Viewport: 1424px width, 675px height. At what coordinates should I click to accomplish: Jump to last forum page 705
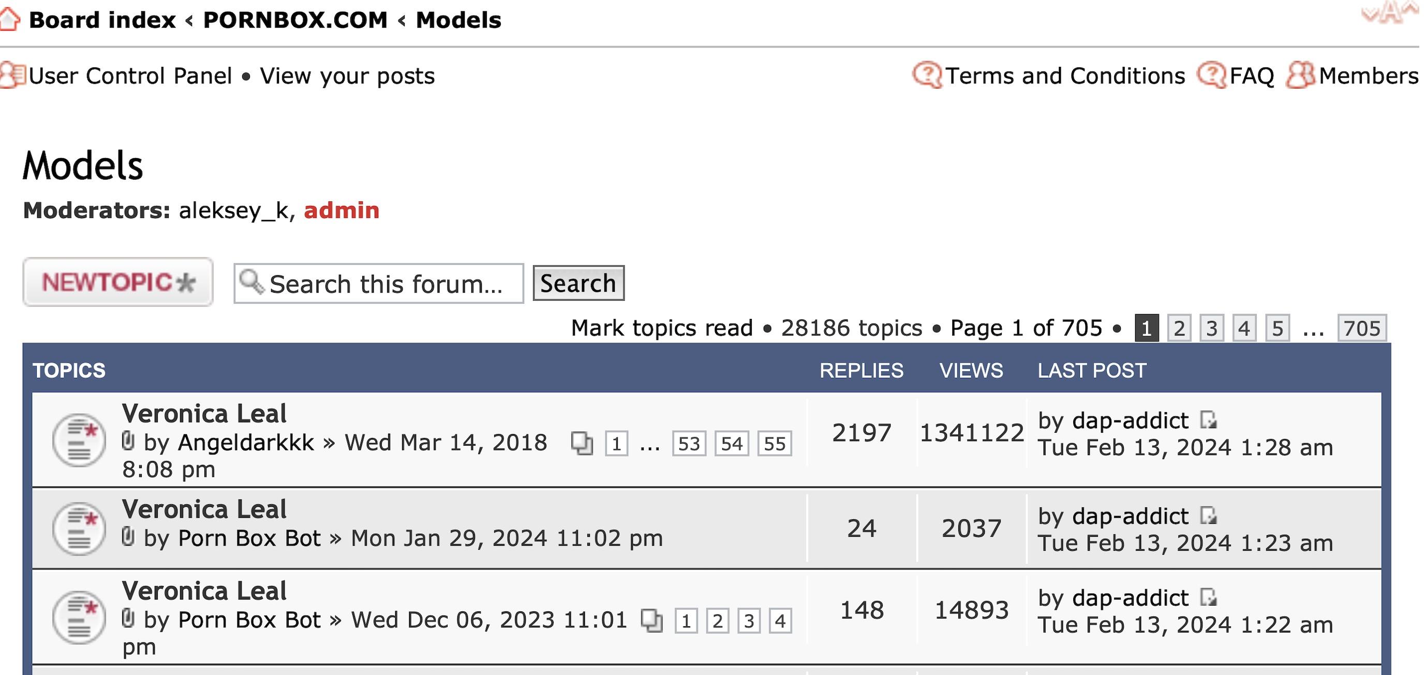pyautogui.click(x=1361, y=328)
